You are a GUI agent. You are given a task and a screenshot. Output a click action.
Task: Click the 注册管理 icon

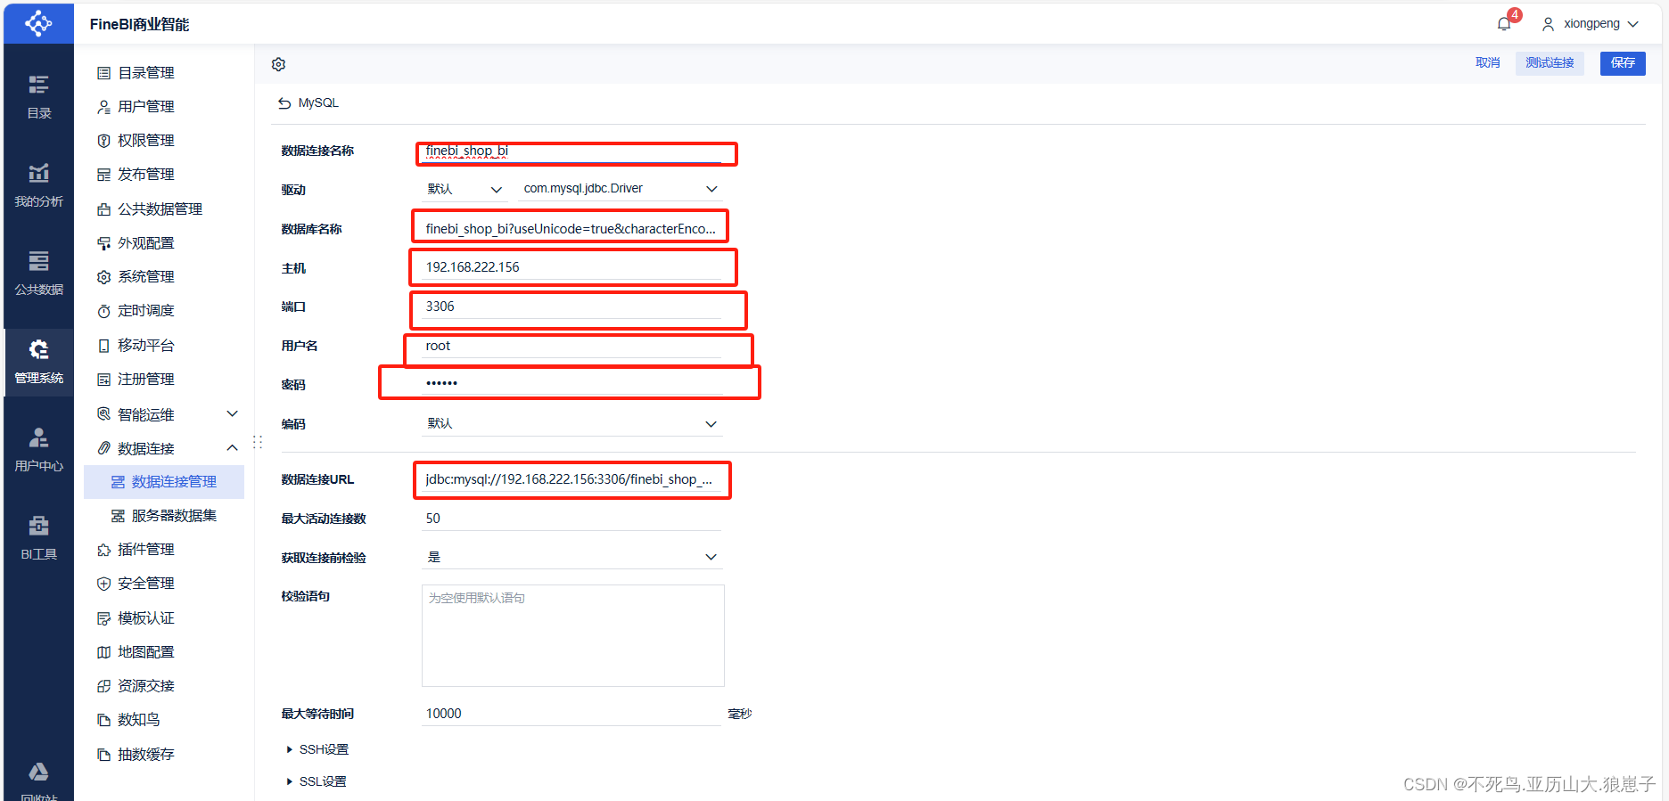pos(103,380)
